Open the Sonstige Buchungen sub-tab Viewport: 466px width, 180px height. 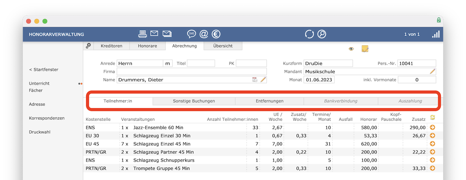click(x=194, y=101)
